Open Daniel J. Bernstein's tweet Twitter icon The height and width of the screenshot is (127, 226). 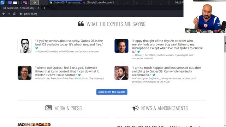138,52
